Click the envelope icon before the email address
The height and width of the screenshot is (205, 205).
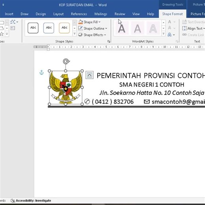147,101
